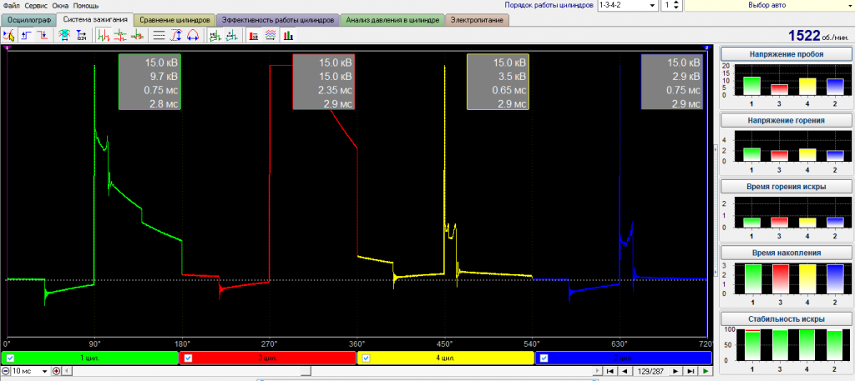Click blue marker 2 at graph top-right
Viewport: 855px width, 381px height.
(706, 48)
